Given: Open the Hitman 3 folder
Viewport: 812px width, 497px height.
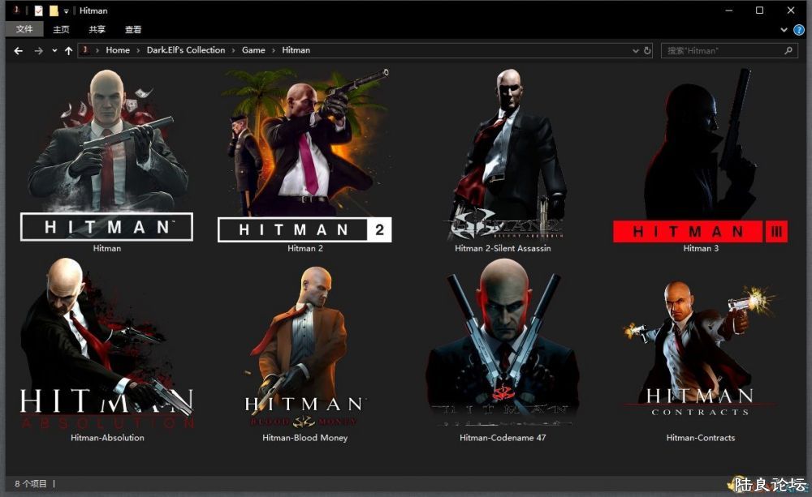Looking at the screenshot, I should click(x=700, y=154).
